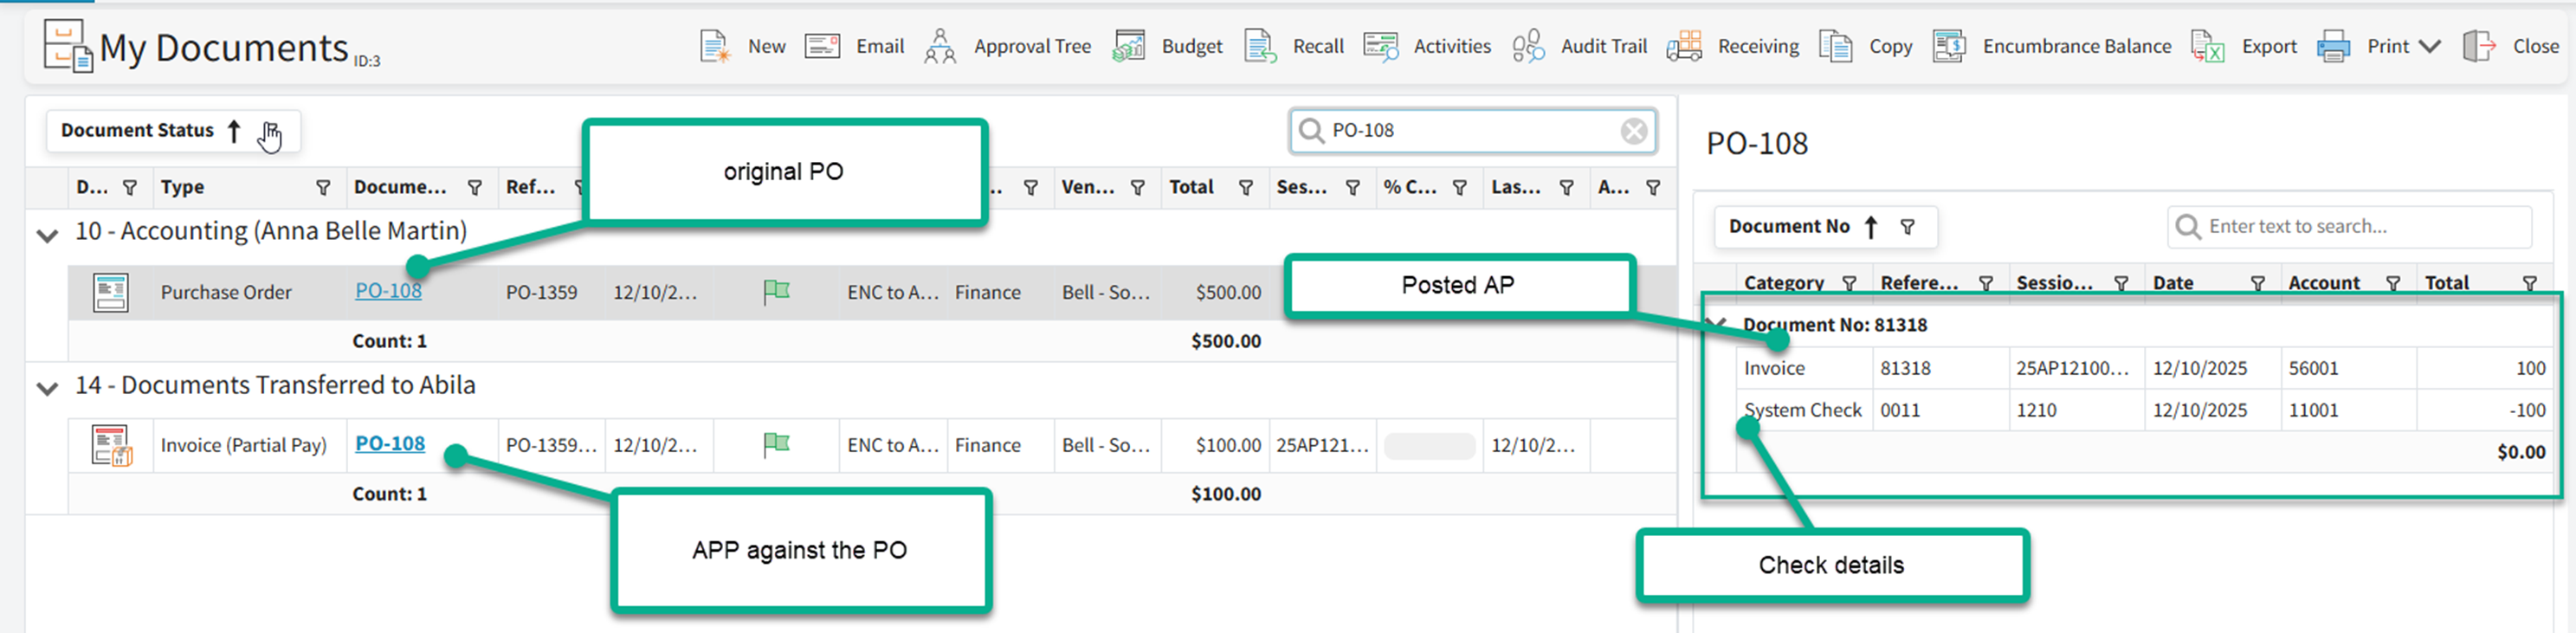Screen dimensions: 2576x633
Task: Collapse the 14 - Documents Transferred to Abila group
Action: 47,388
